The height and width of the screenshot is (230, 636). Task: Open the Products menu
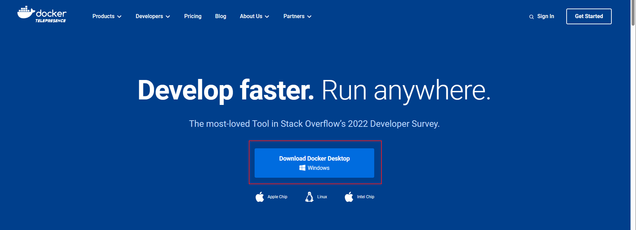[107, 16]
